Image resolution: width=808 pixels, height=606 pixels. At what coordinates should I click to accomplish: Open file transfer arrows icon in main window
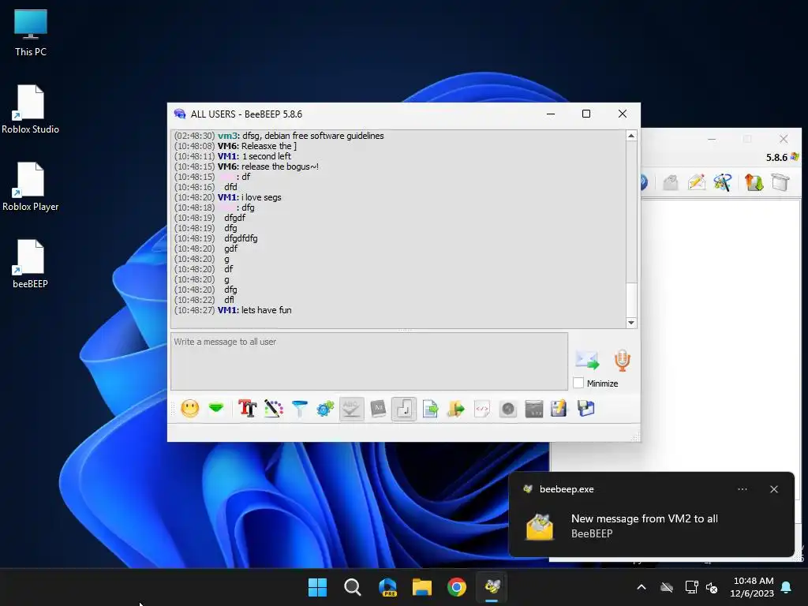coord(754,182)
